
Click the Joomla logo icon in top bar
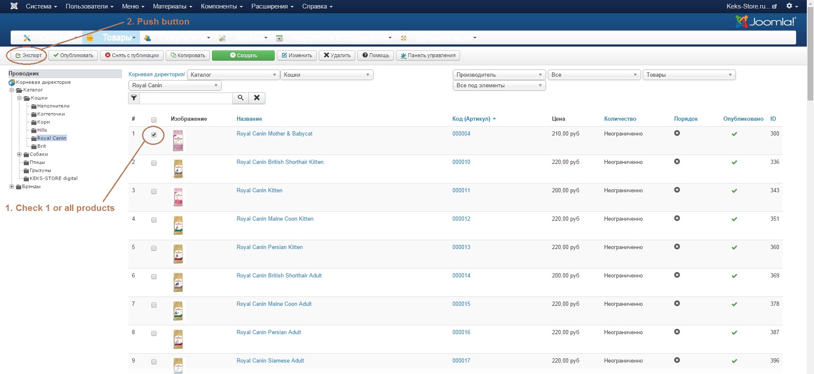[14, 6]
